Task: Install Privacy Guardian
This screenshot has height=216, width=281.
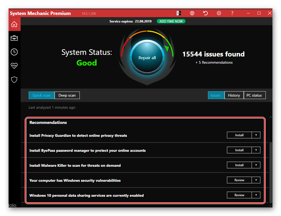Action: point(239,135)
